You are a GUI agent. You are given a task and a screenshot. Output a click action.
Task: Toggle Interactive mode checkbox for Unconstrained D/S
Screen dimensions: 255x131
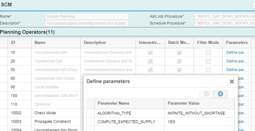pyautogui.click(x=150, y=53)
